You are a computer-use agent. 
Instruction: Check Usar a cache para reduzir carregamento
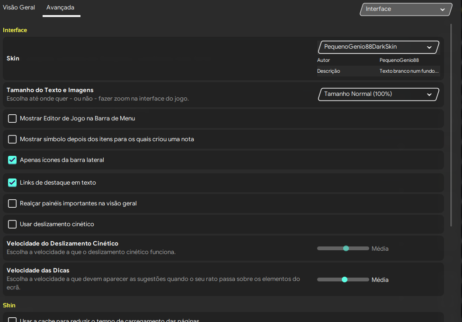click(12, 320)
